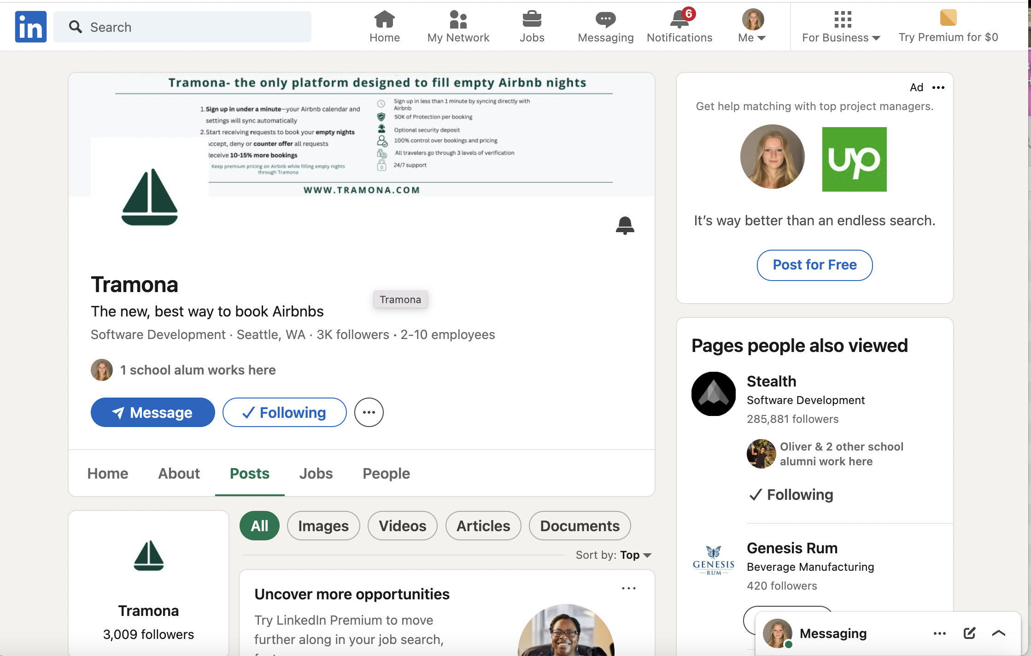The image size is (1031, 656).
Task: Open Oliver & 2 other school alumni link
Action: coord(841,454)
